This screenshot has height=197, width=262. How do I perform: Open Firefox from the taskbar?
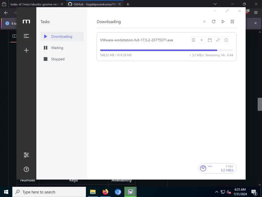[x=105, y=192]
